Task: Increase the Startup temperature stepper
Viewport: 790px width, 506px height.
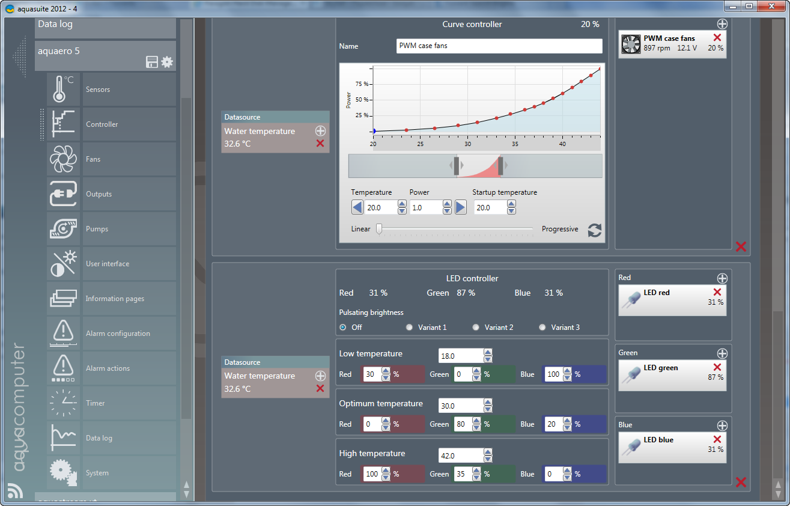Action: 511,204
